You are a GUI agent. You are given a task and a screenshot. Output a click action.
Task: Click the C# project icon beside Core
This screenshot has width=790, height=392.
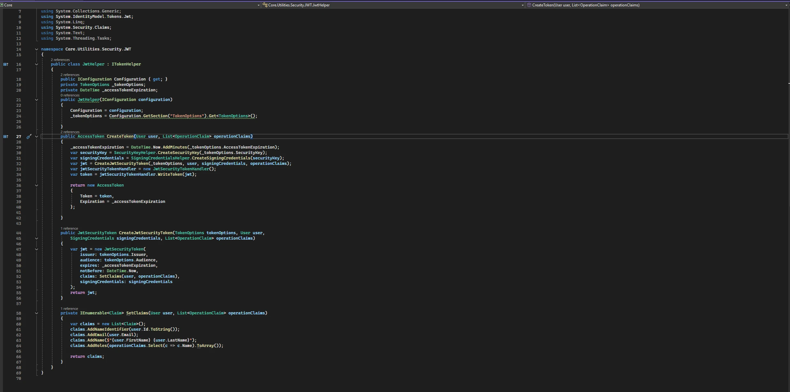(x=2, y=5)
